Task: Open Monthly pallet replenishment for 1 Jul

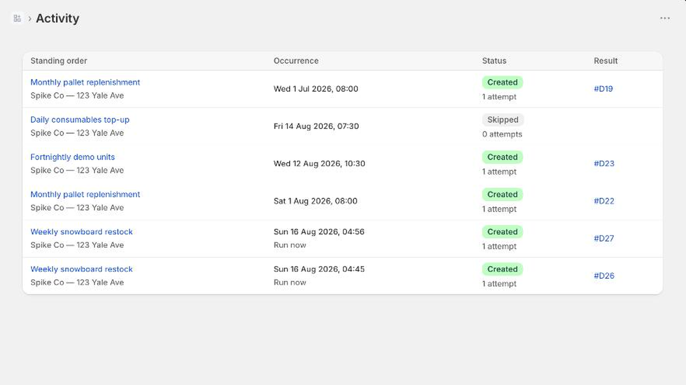Action: pos(85,82)
